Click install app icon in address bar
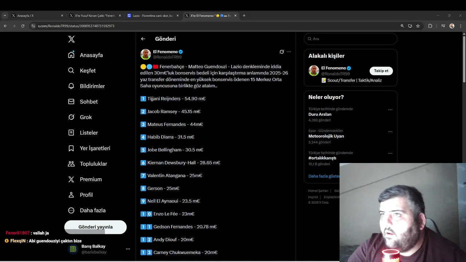Image resolution: width=466 pixels, height=262 pixels. (410, 26)
